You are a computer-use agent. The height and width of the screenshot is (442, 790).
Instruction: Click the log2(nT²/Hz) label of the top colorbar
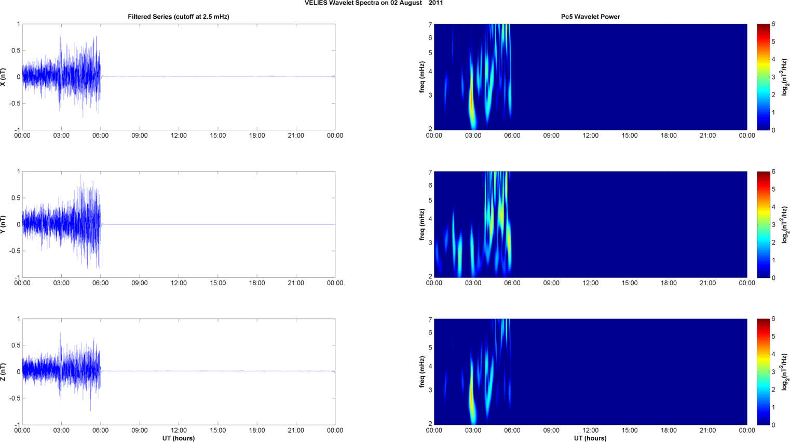pos(785,77)
